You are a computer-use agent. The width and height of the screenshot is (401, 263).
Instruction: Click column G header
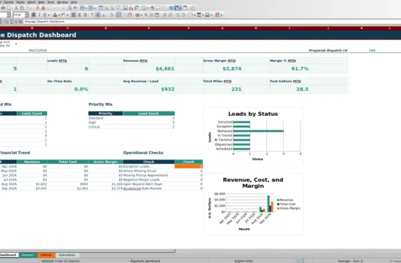222,28
